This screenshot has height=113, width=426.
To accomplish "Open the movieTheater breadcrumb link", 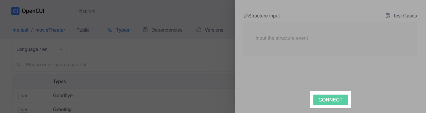I will point(50,30).
